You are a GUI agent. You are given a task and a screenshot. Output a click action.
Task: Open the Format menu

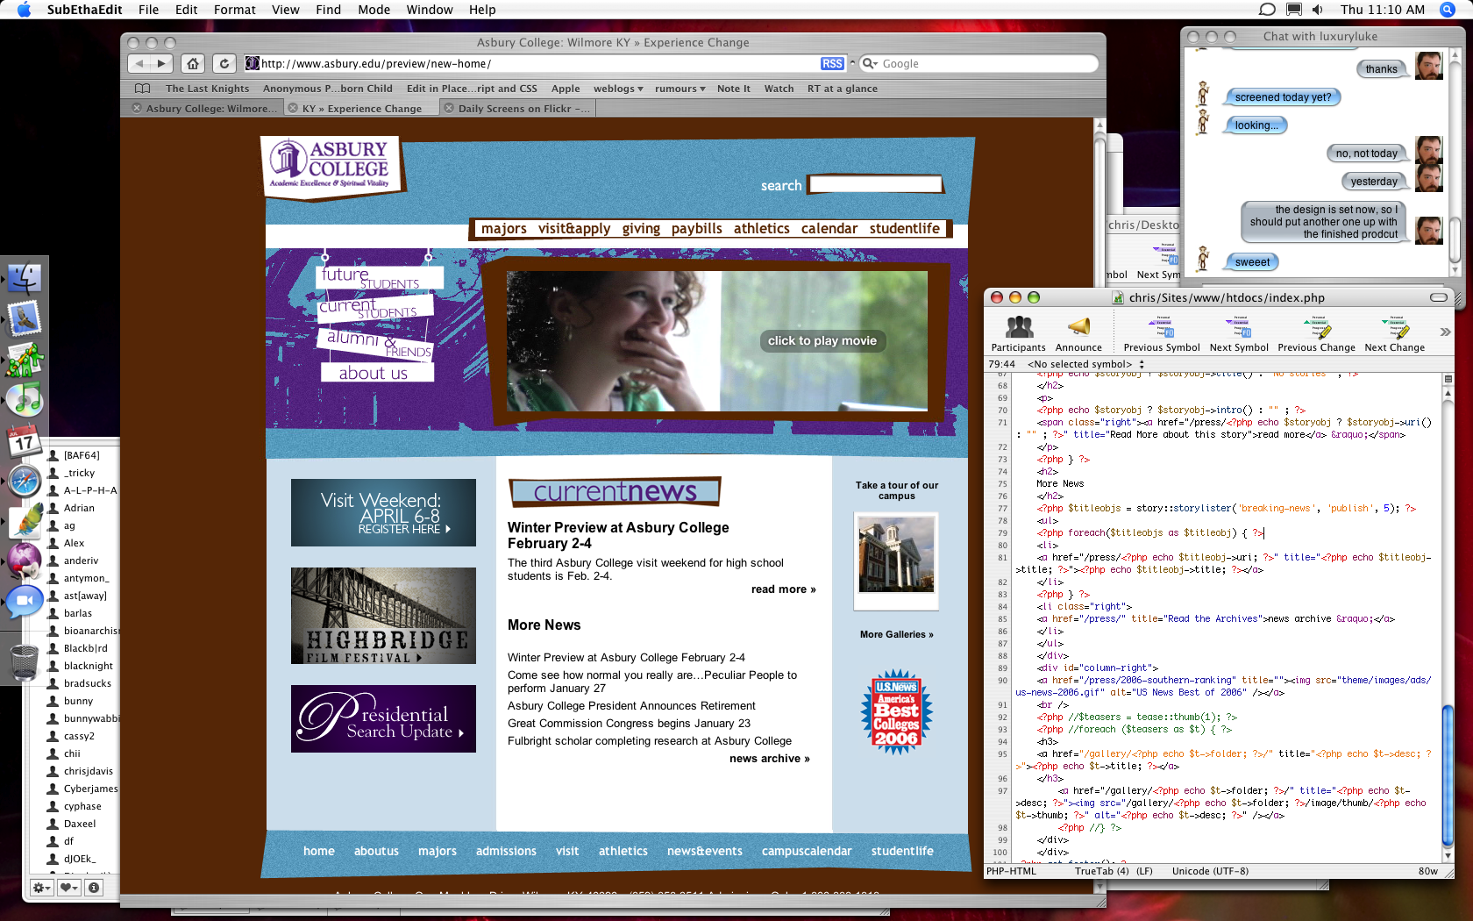(x=234, y=10)
